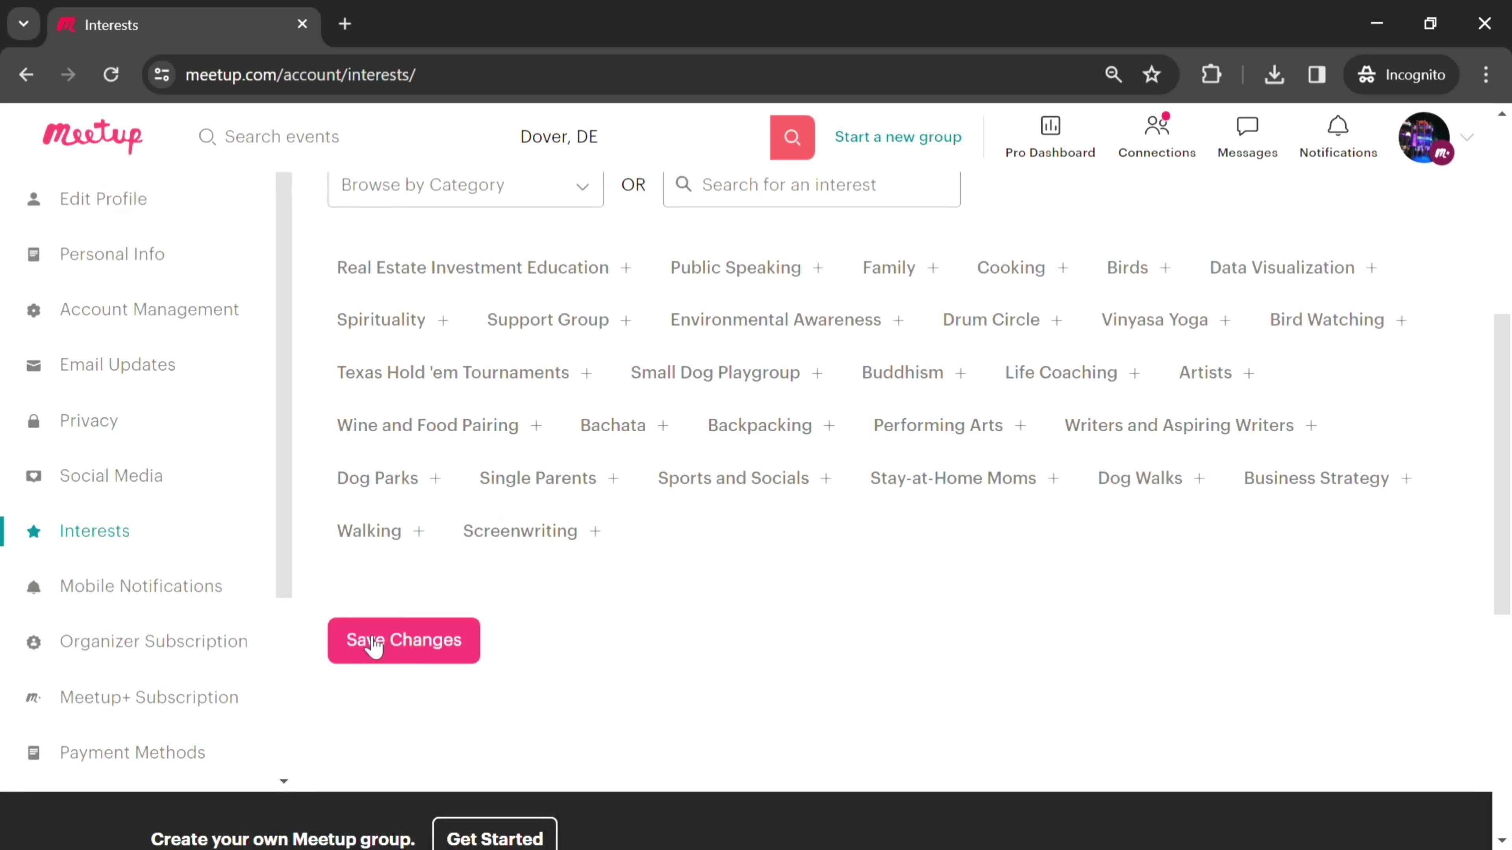Click the Start a new group link

(897, 136)
